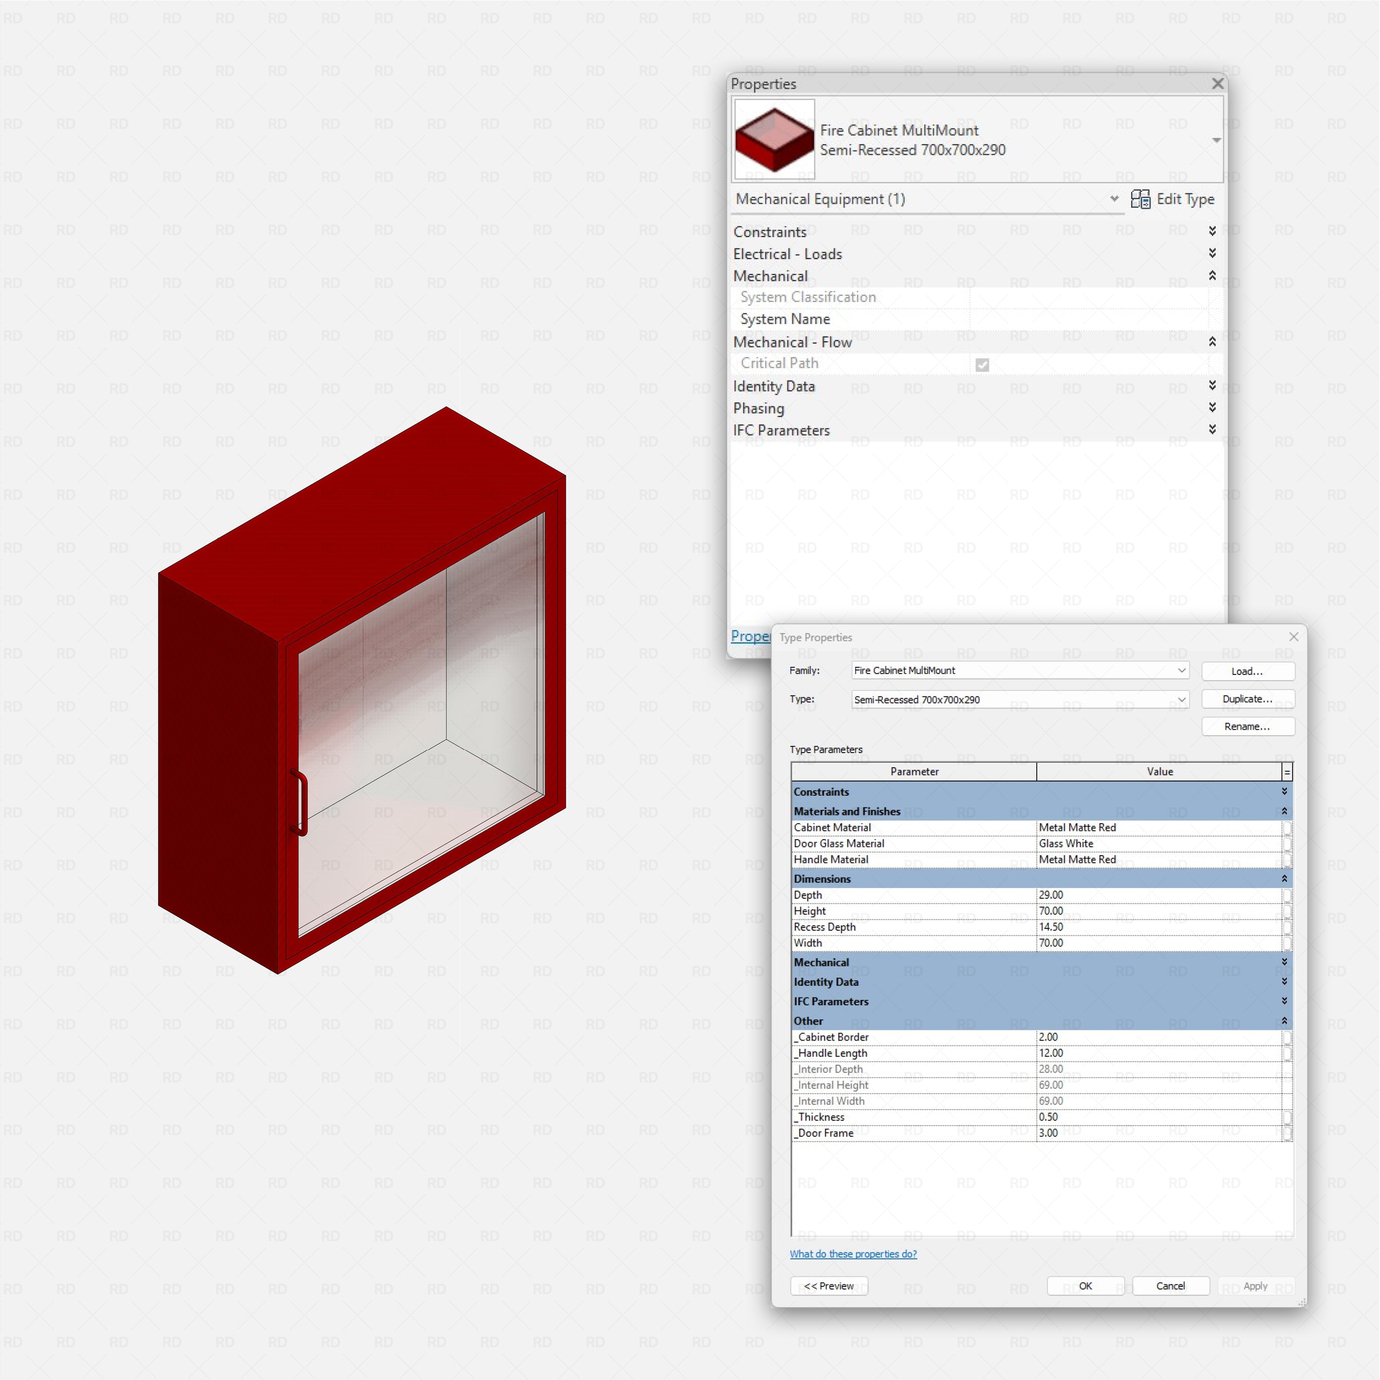
Task: Click the Height value 70.00
Action: (1159, 911)
